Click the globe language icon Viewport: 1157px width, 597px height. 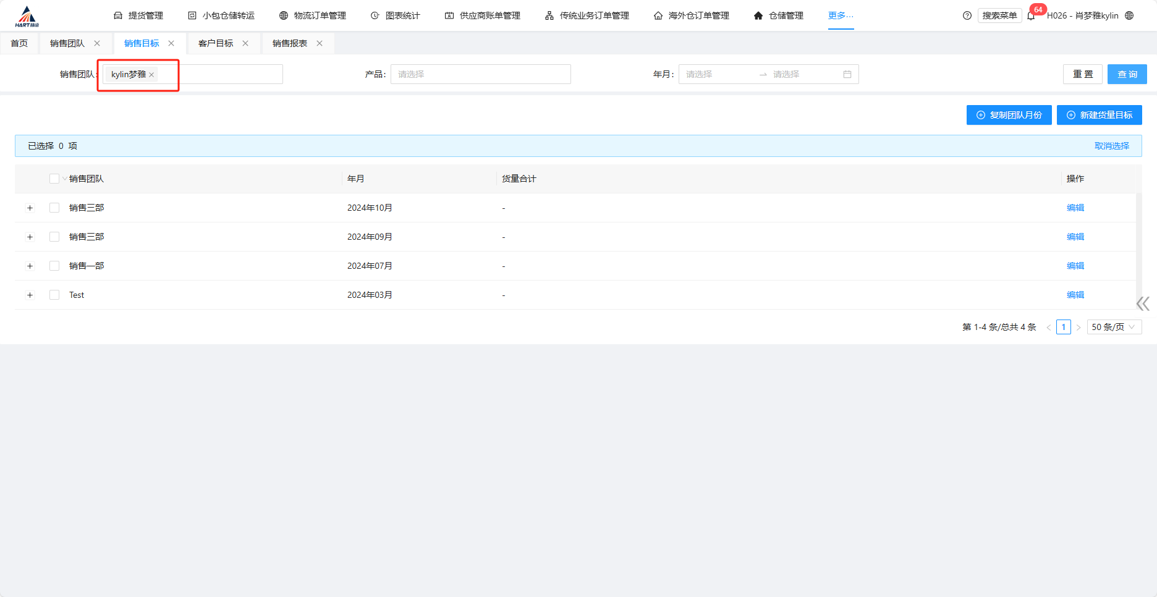pos(1129,15)
